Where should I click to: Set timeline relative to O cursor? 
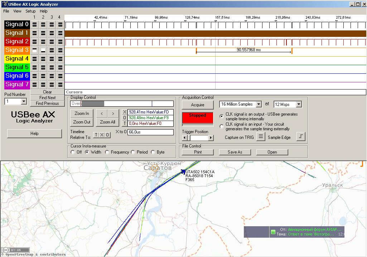(107, 135)
